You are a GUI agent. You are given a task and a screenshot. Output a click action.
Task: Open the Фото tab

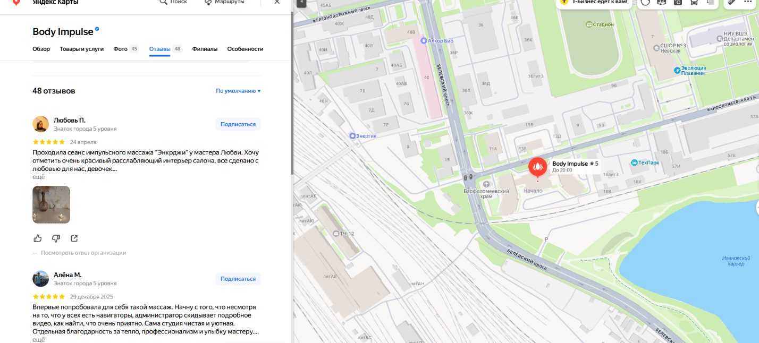tap(126, 49)
